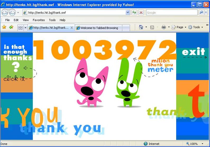Open the View menu

pyautogui.click(x=26, y=20)
